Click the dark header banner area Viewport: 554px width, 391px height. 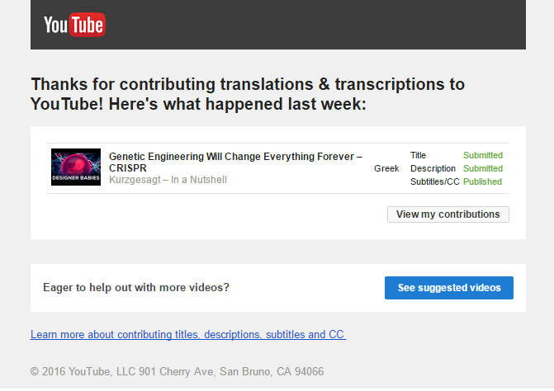click(x=278, y=25)
